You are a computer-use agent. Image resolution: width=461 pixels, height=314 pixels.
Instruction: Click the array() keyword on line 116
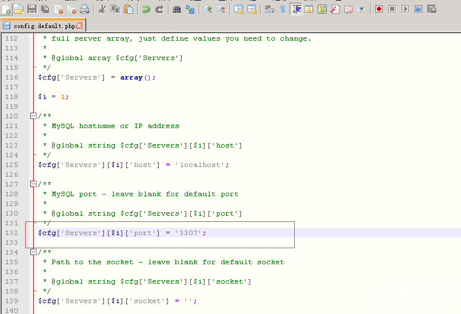(x=131, y=77)
